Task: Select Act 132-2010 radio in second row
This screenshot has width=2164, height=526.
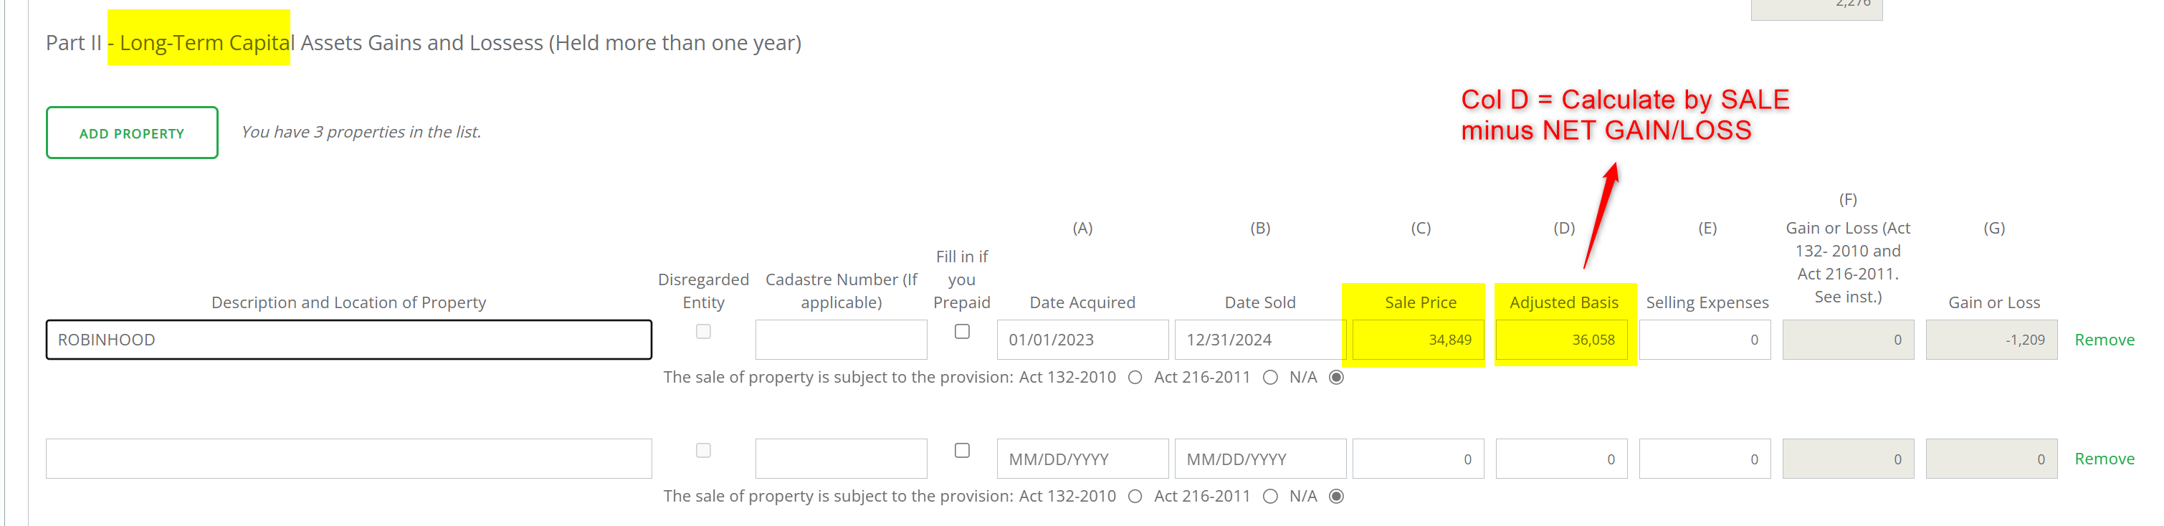Action: click(1135, 497)
